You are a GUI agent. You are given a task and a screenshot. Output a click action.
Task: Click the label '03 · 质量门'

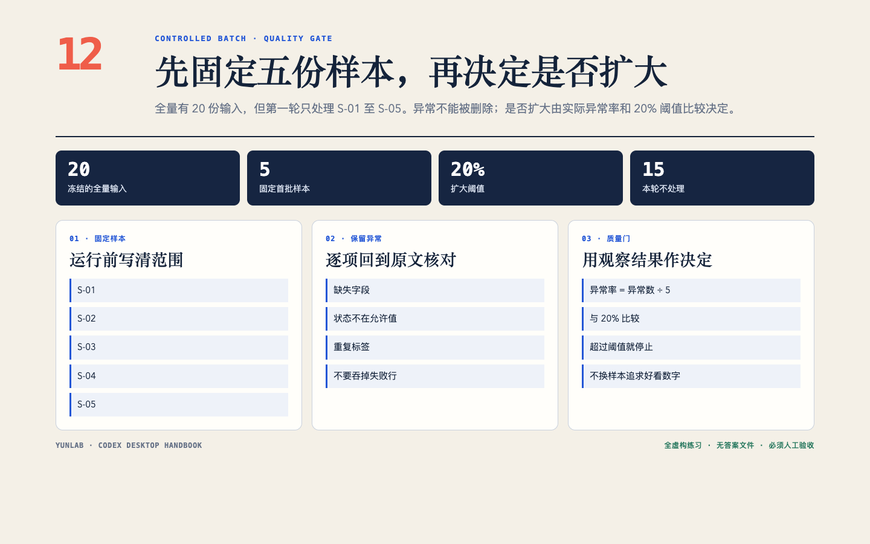[x=606, y=239]
